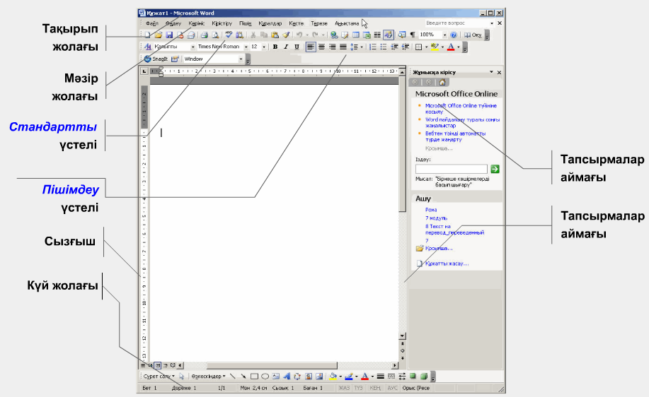Image resolution: width=649 pixels, height=397 pixels.
Task: Toggle Italic formatting
Action: 286,47
